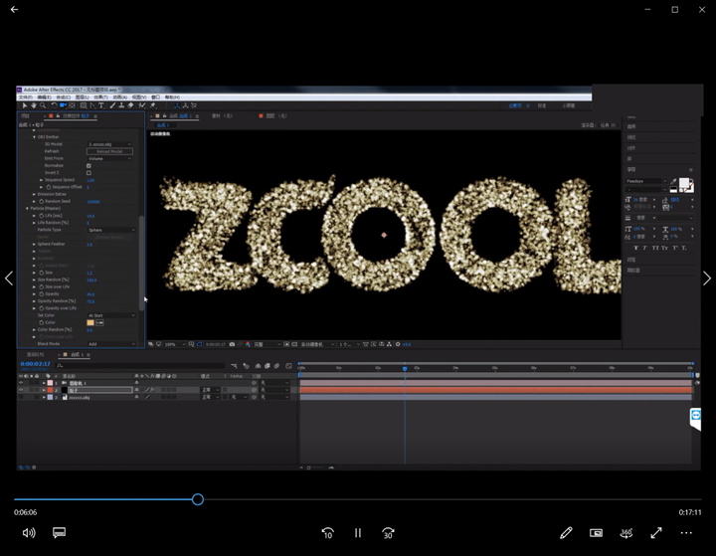Screen dimensions: 716x556
Task: Open the video player edit pencil menu
Action: pos(566,533)
